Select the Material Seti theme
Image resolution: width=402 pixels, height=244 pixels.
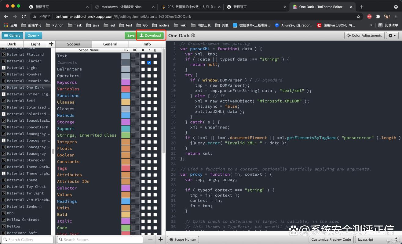pos(26,101)
